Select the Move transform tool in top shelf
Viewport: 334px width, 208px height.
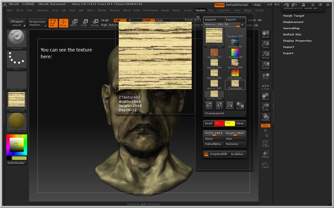[x=74, y=23]
